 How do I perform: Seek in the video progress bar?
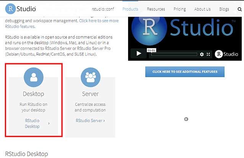174,54
